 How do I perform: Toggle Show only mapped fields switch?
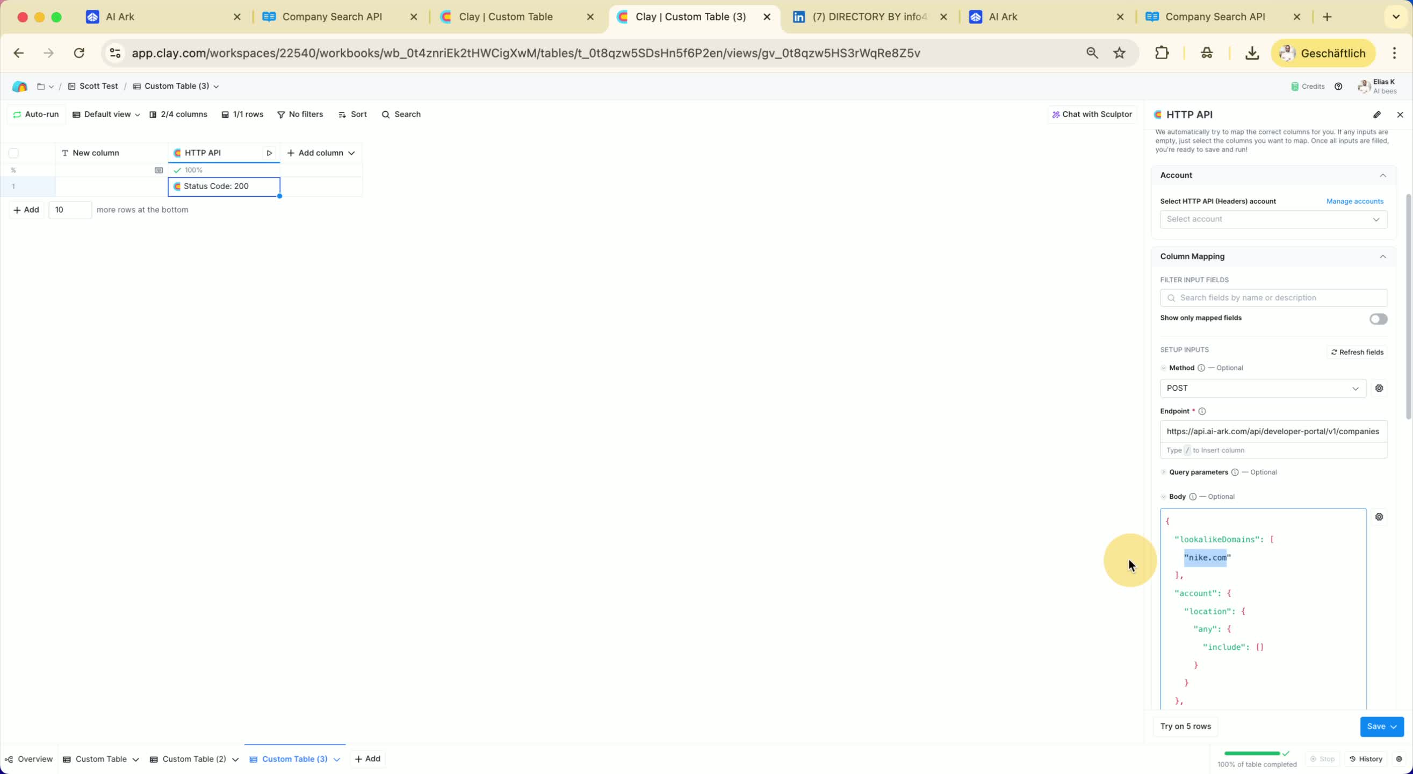1378,319
